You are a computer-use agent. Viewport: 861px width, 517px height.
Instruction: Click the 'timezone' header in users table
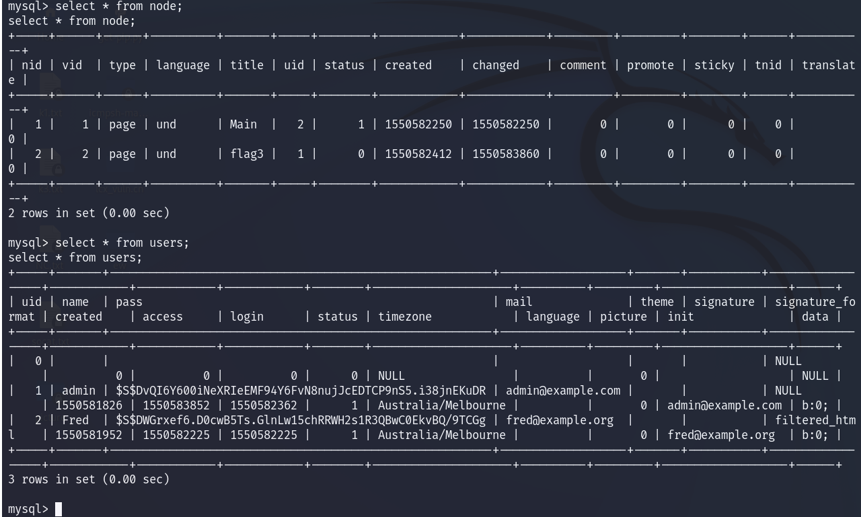(x=405, y=317)
